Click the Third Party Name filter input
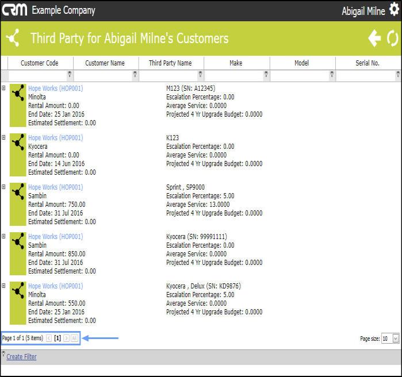Screen dimensions: 402x377 [169, 76]
